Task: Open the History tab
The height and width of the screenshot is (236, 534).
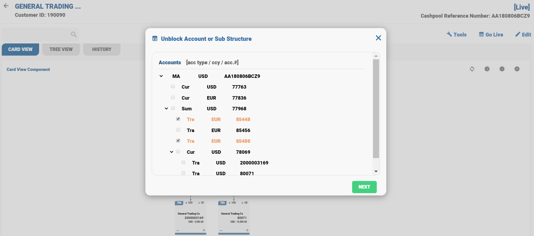Action: (x=102, y=49)
